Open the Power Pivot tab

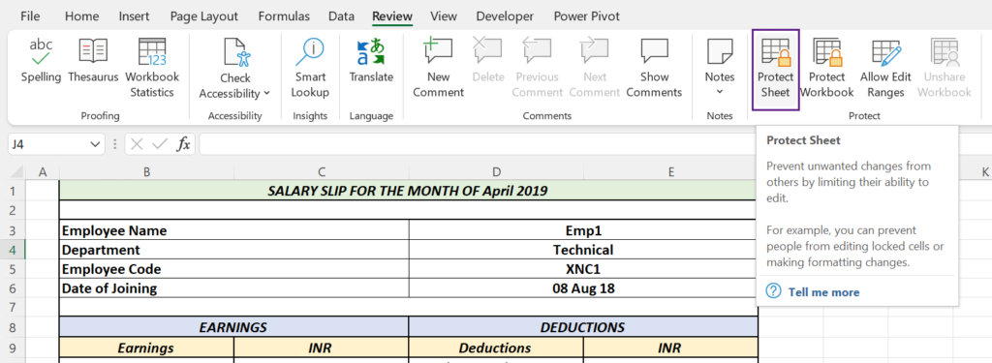586,16
